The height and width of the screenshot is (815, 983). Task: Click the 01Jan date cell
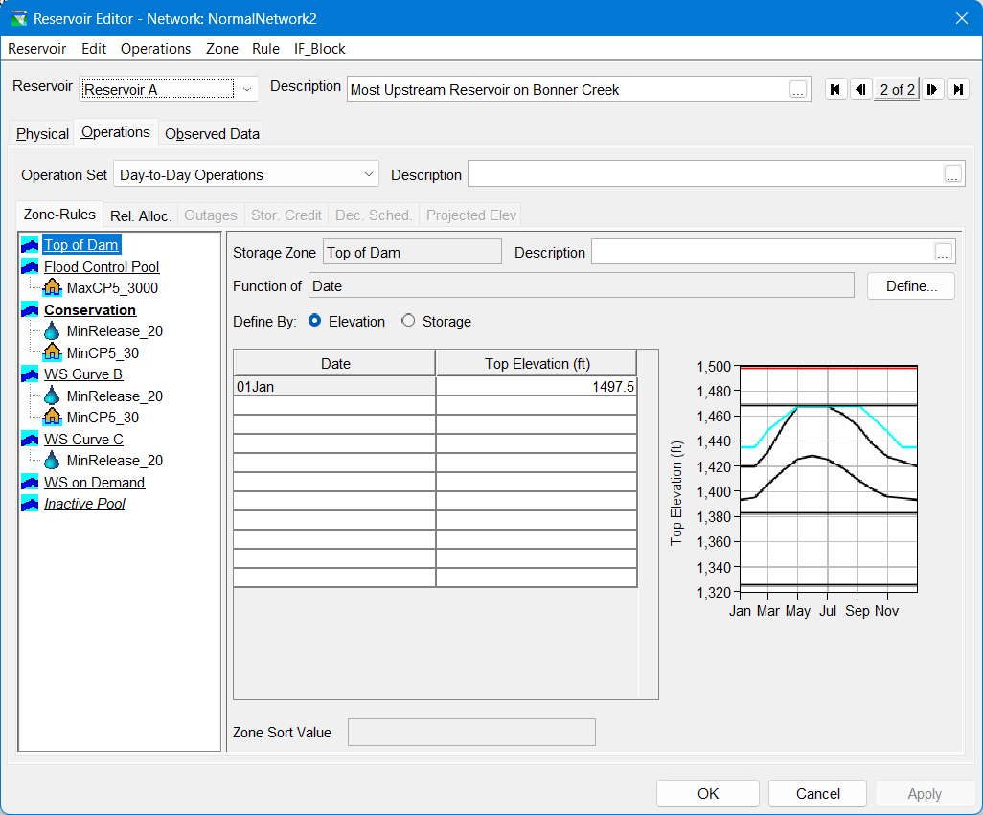click(334, 387)
